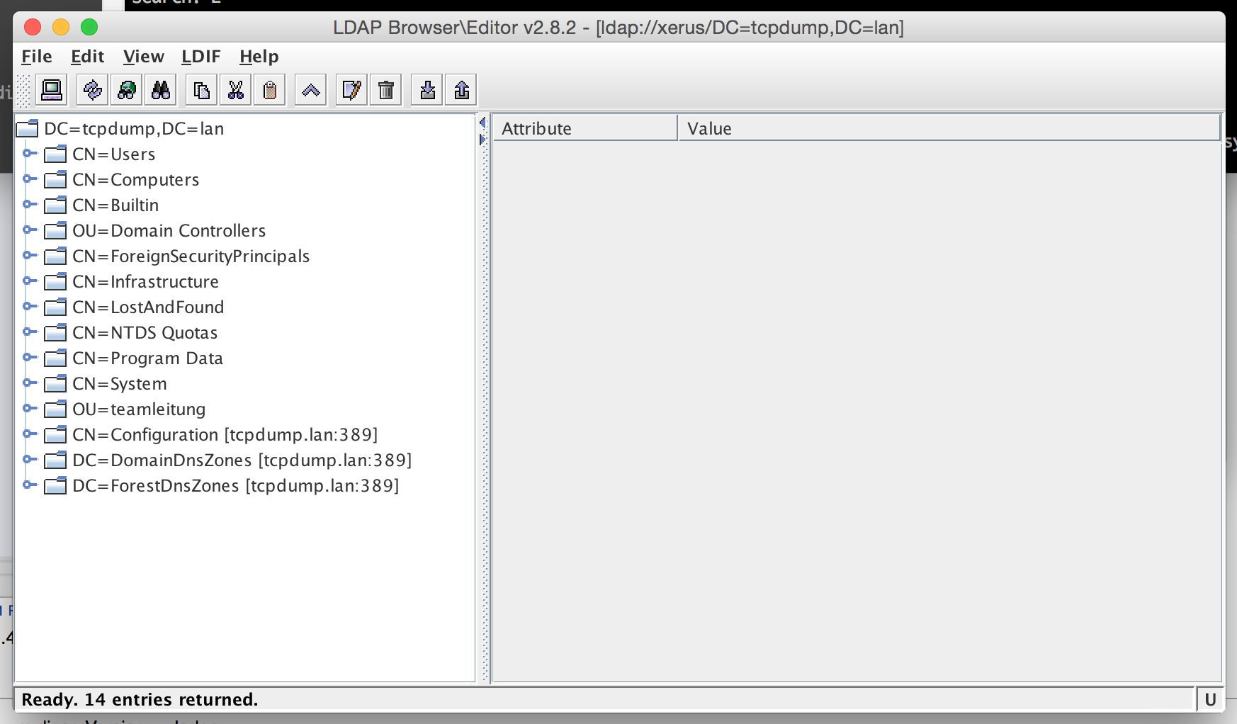Expand the CN=System tree node
Image resolution: width=1237 pixels, height=724 pixels.
[x=29, y=383]
